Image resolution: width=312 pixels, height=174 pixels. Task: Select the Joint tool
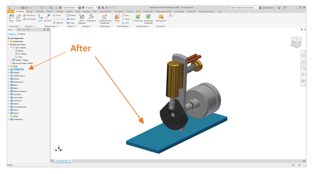[40, 18]
